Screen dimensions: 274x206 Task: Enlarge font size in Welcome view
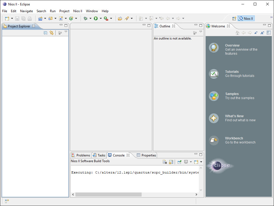[262, 33]
